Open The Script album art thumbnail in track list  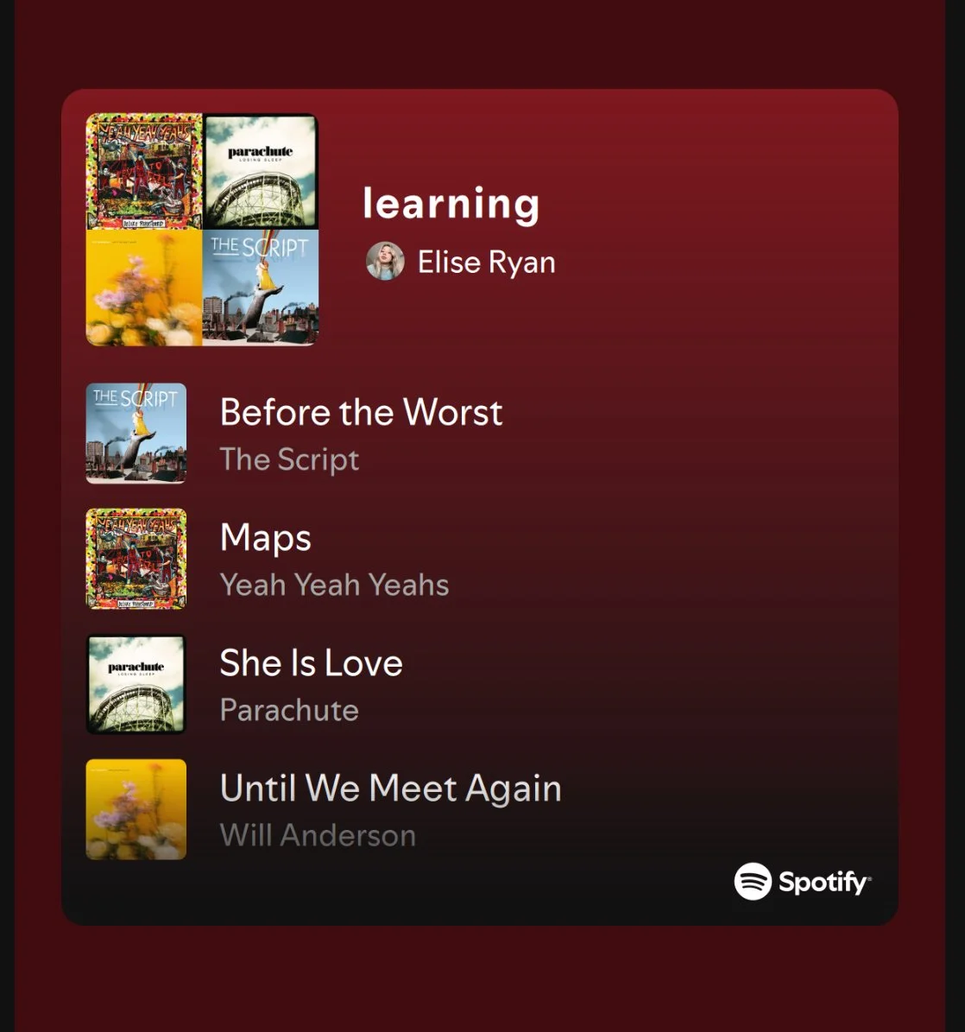pos(136,434)
